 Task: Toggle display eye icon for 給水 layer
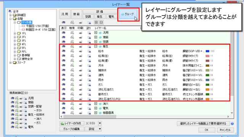point(64,51)
